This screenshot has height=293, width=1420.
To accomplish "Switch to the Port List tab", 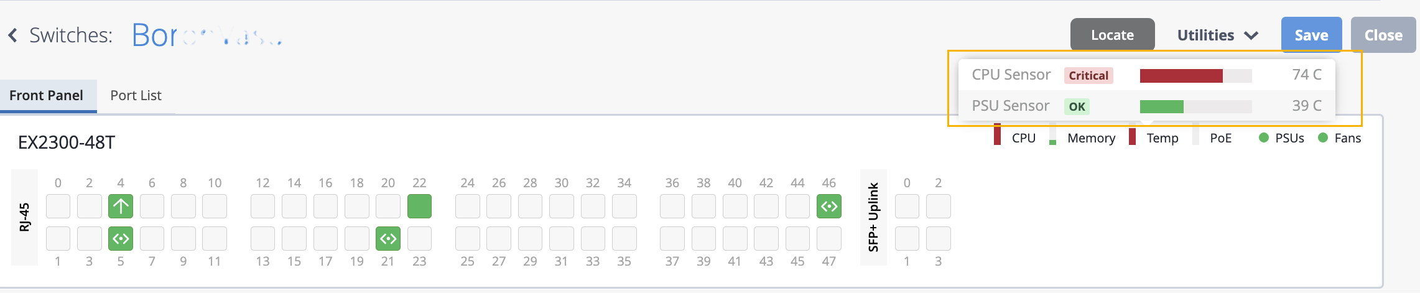I will [x=136, y=96].
